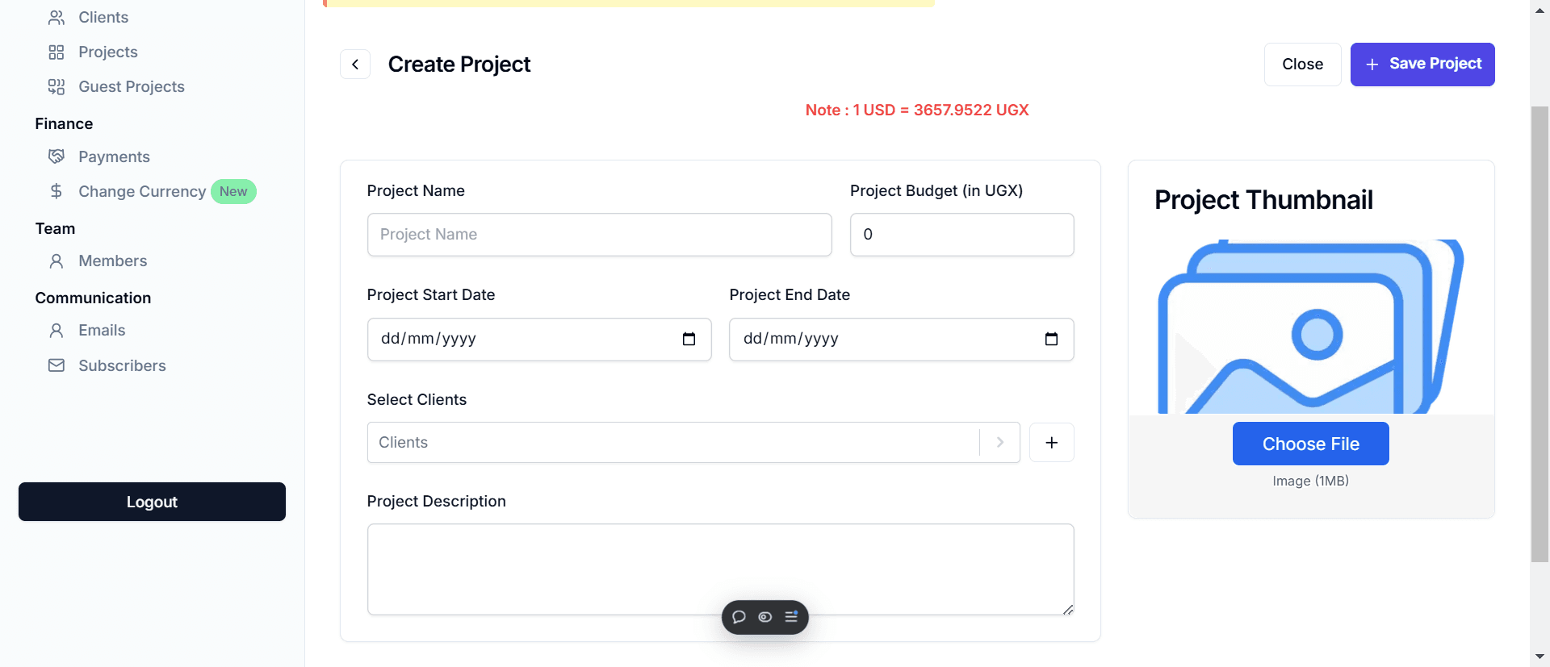Navigate to Members under Team
Viewport: 1550px width, 667px height.
[112, 261]
